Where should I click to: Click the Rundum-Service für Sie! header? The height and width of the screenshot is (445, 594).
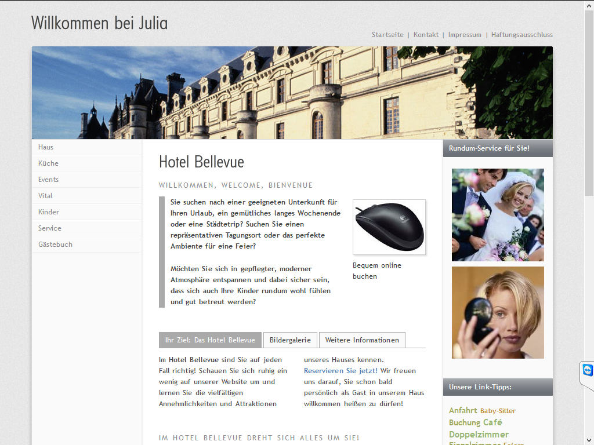click(498, 148)
